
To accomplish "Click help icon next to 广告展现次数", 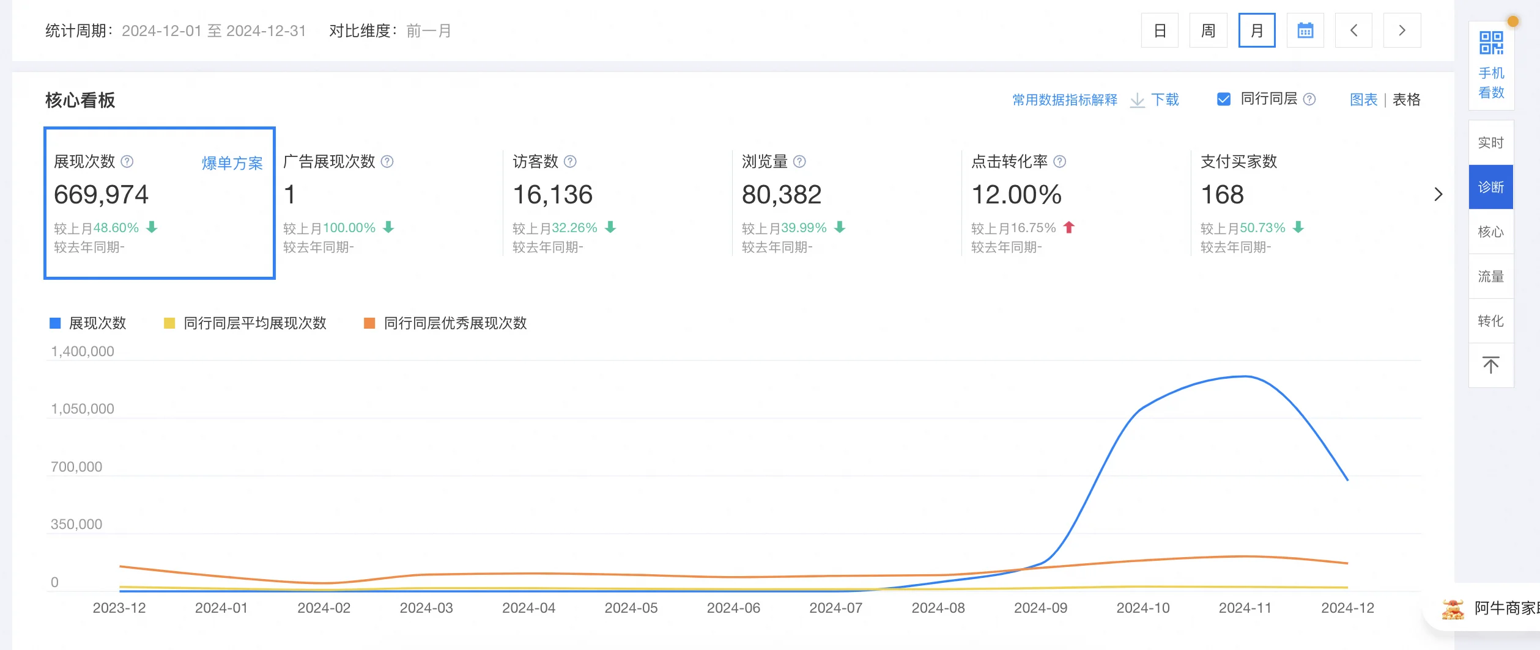I will coord(387,162).
